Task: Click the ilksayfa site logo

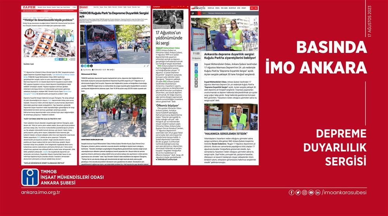Action: pos(198,8)
